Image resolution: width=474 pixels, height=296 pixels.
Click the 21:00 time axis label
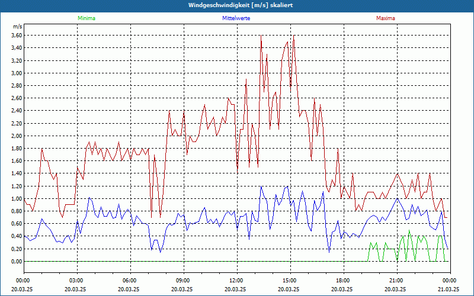[x=397, y=281]
